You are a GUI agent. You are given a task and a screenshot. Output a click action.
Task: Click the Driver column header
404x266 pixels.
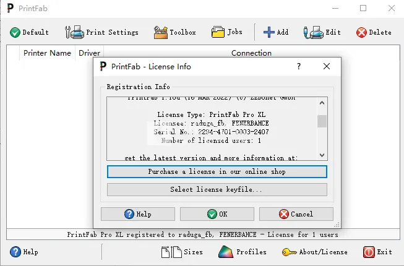coord(90,53)
